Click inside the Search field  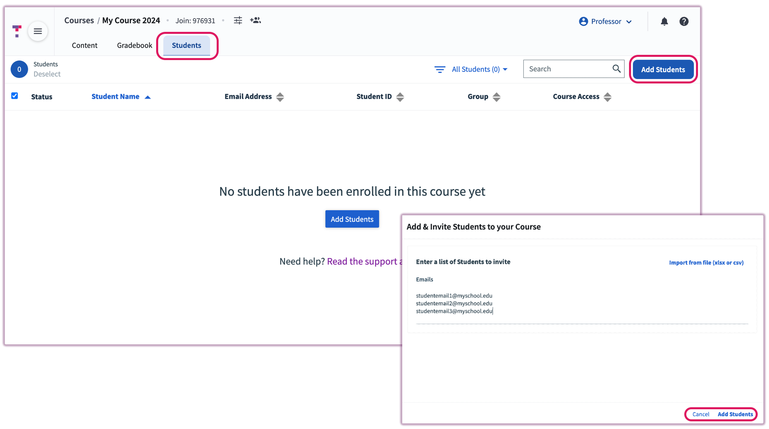565,69
